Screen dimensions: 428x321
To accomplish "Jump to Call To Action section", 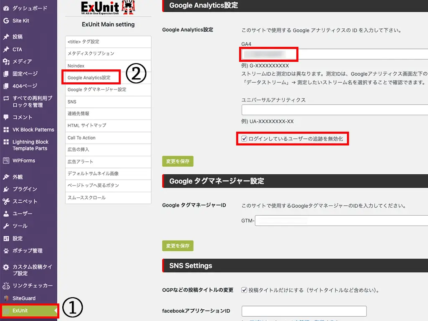I will tap(108, 138).
